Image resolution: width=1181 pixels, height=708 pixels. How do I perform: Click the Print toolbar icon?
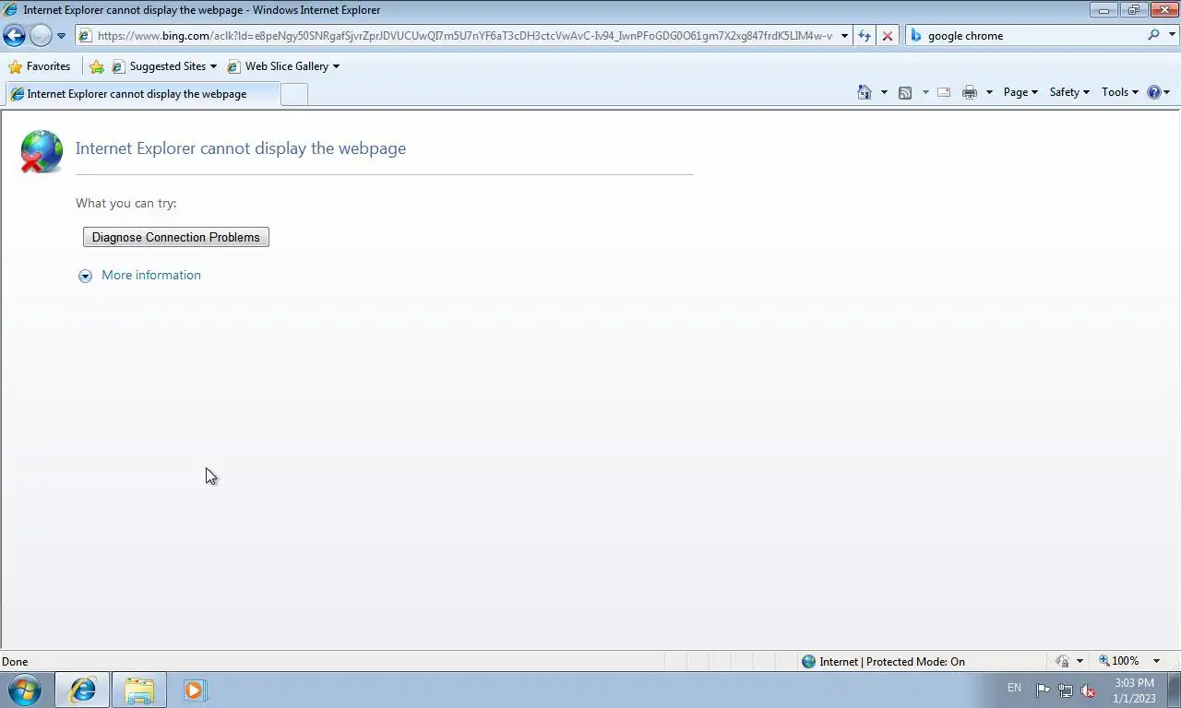pyautogui.click(x=970, y=92)
